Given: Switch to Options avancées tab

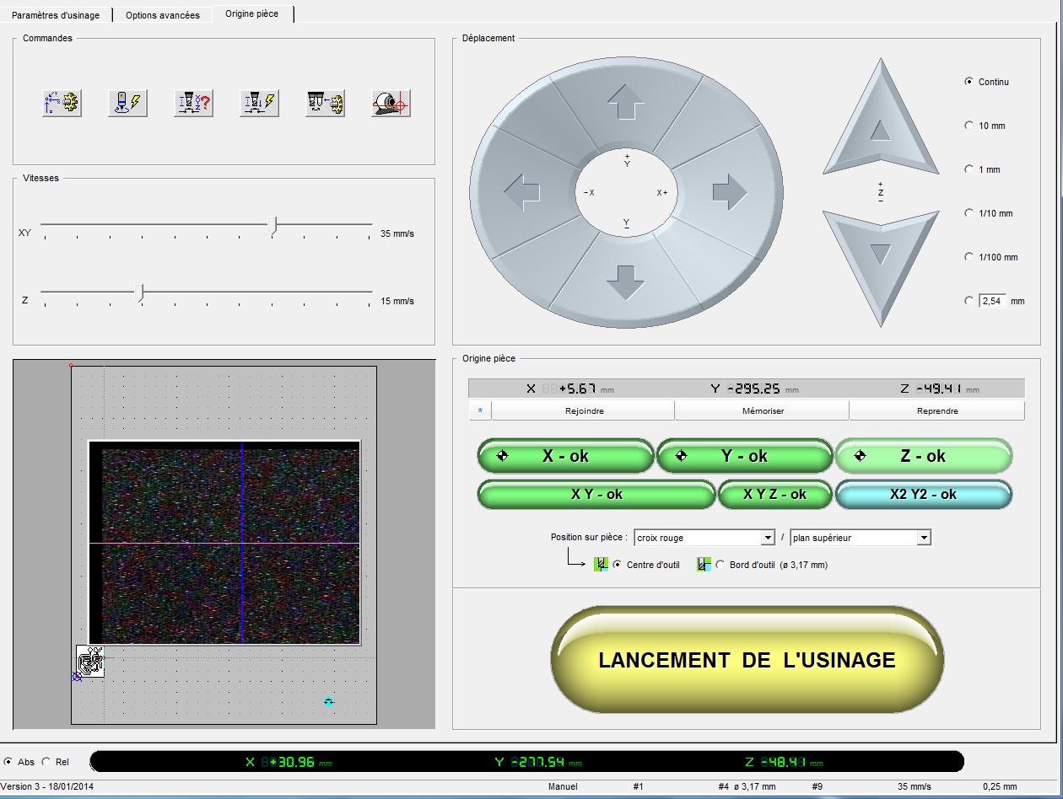Looking at the screenshot, I should tap(163, 15).
